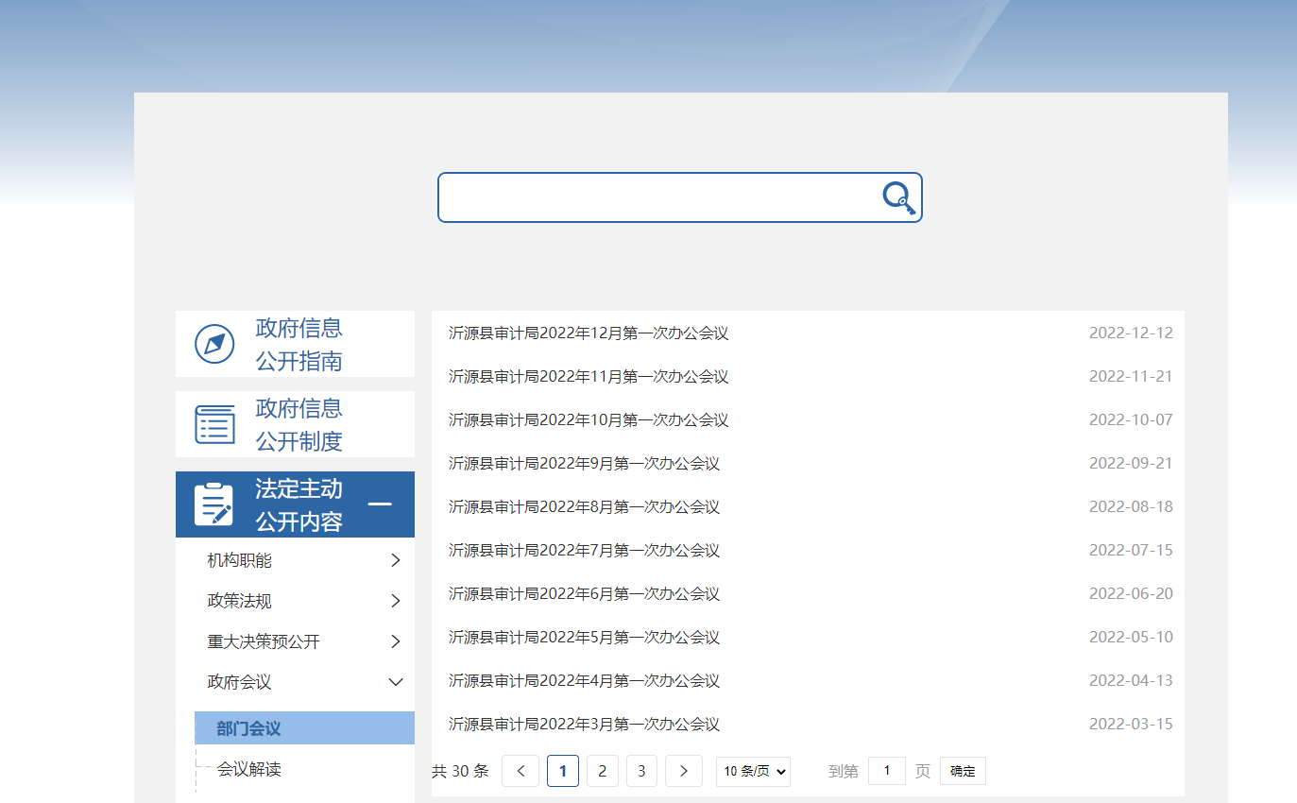This screenshot has width=1297, height=803.
Task: Open the 2022年6月第一次办公会议 article
Action: (x=584, y=594)
